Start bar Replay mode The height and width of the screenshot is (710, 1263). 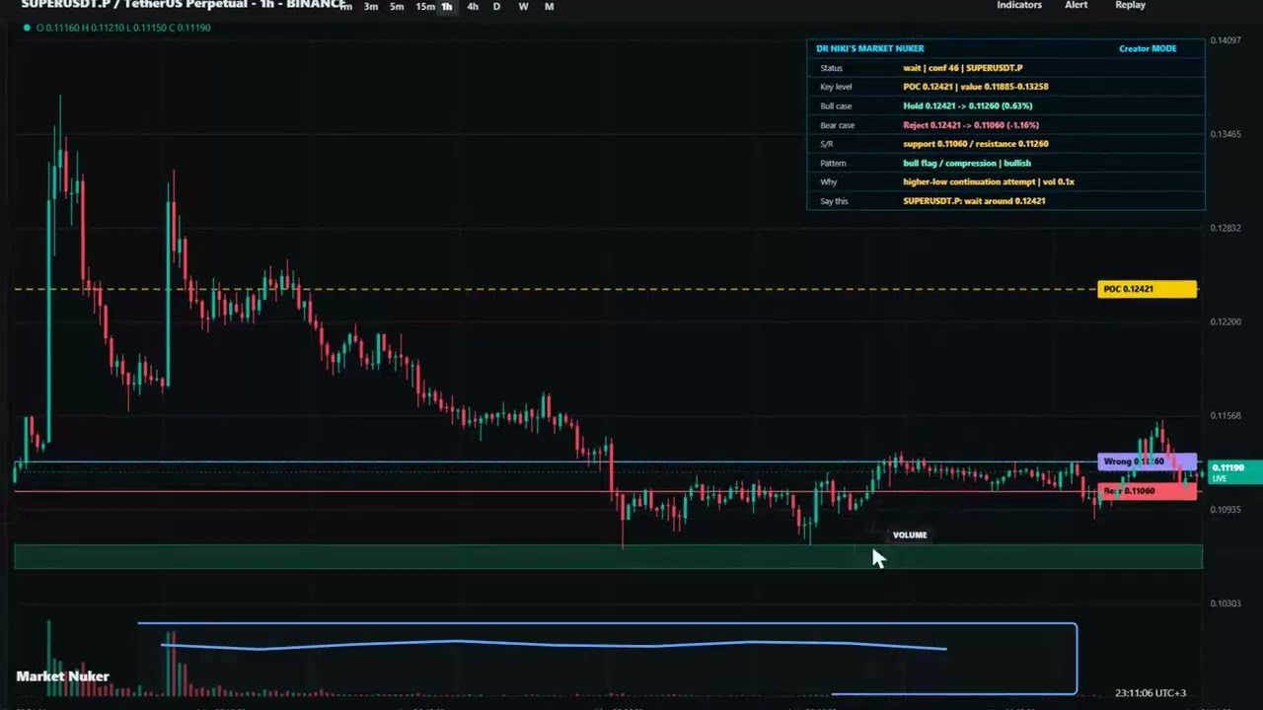(1131, 5)
